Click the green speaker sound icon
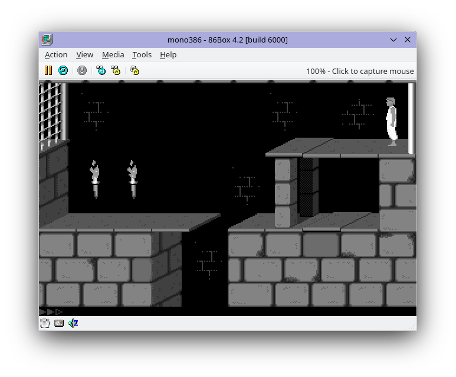Viewport: 456px width, 377px height. tap(73, 323)
